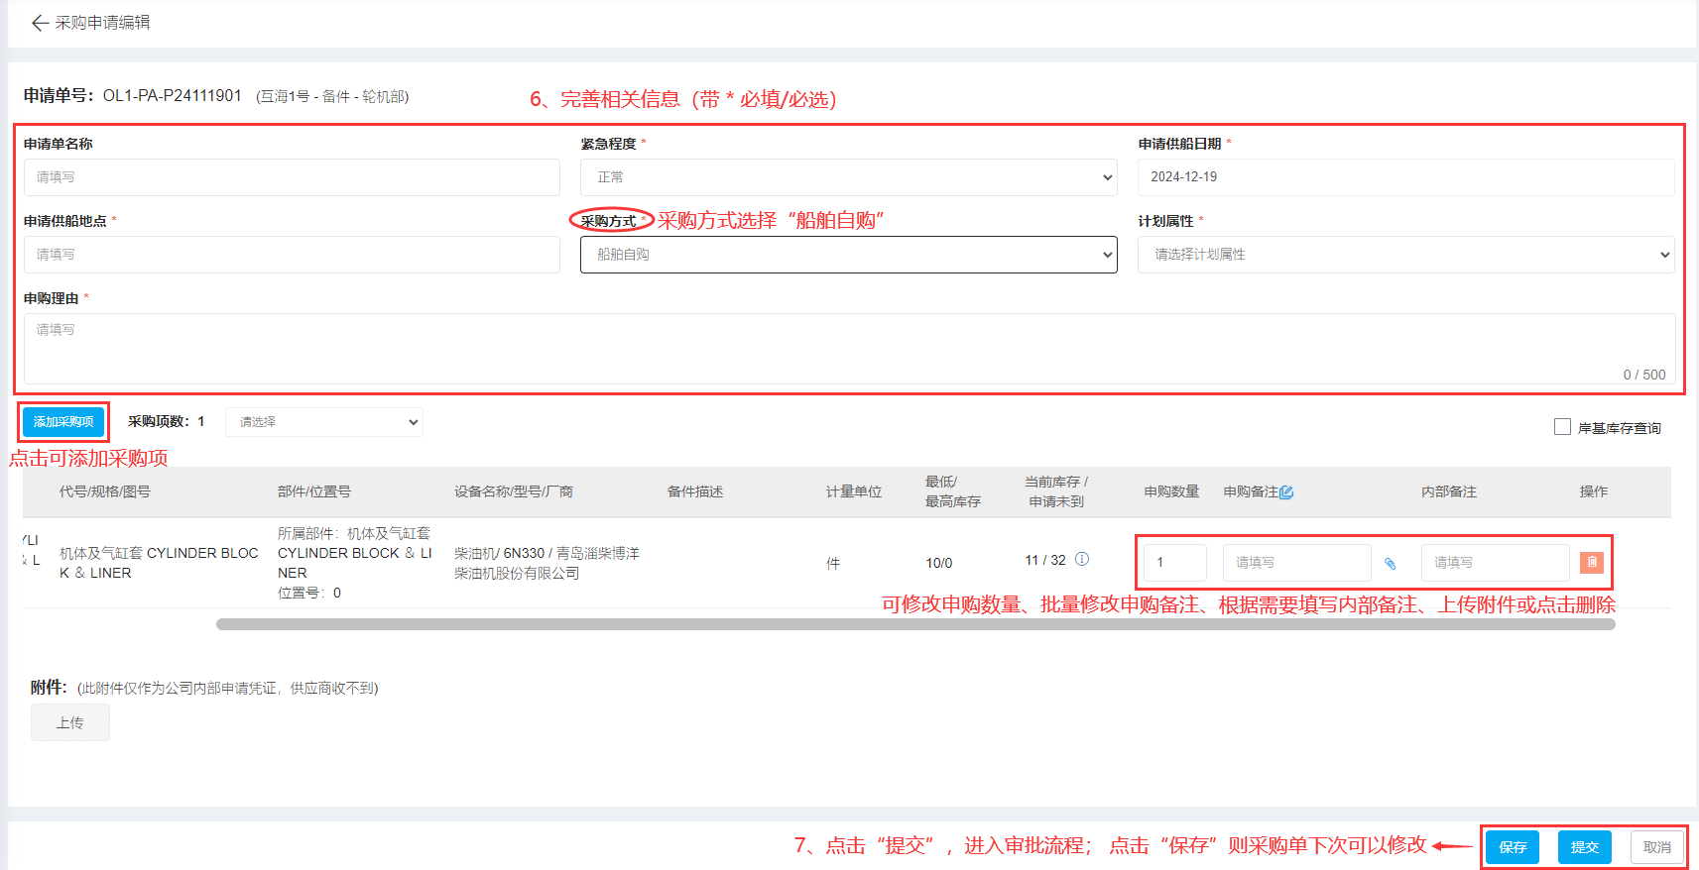Click the horizontal scrollbar under the item table
The height and width of the screenshot is (870, 1699).
coord(915,624)
